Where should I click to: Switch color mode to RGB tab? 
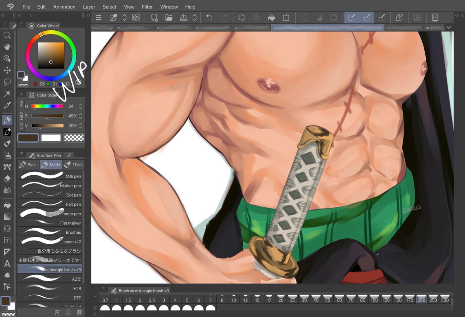click(21, 105)
